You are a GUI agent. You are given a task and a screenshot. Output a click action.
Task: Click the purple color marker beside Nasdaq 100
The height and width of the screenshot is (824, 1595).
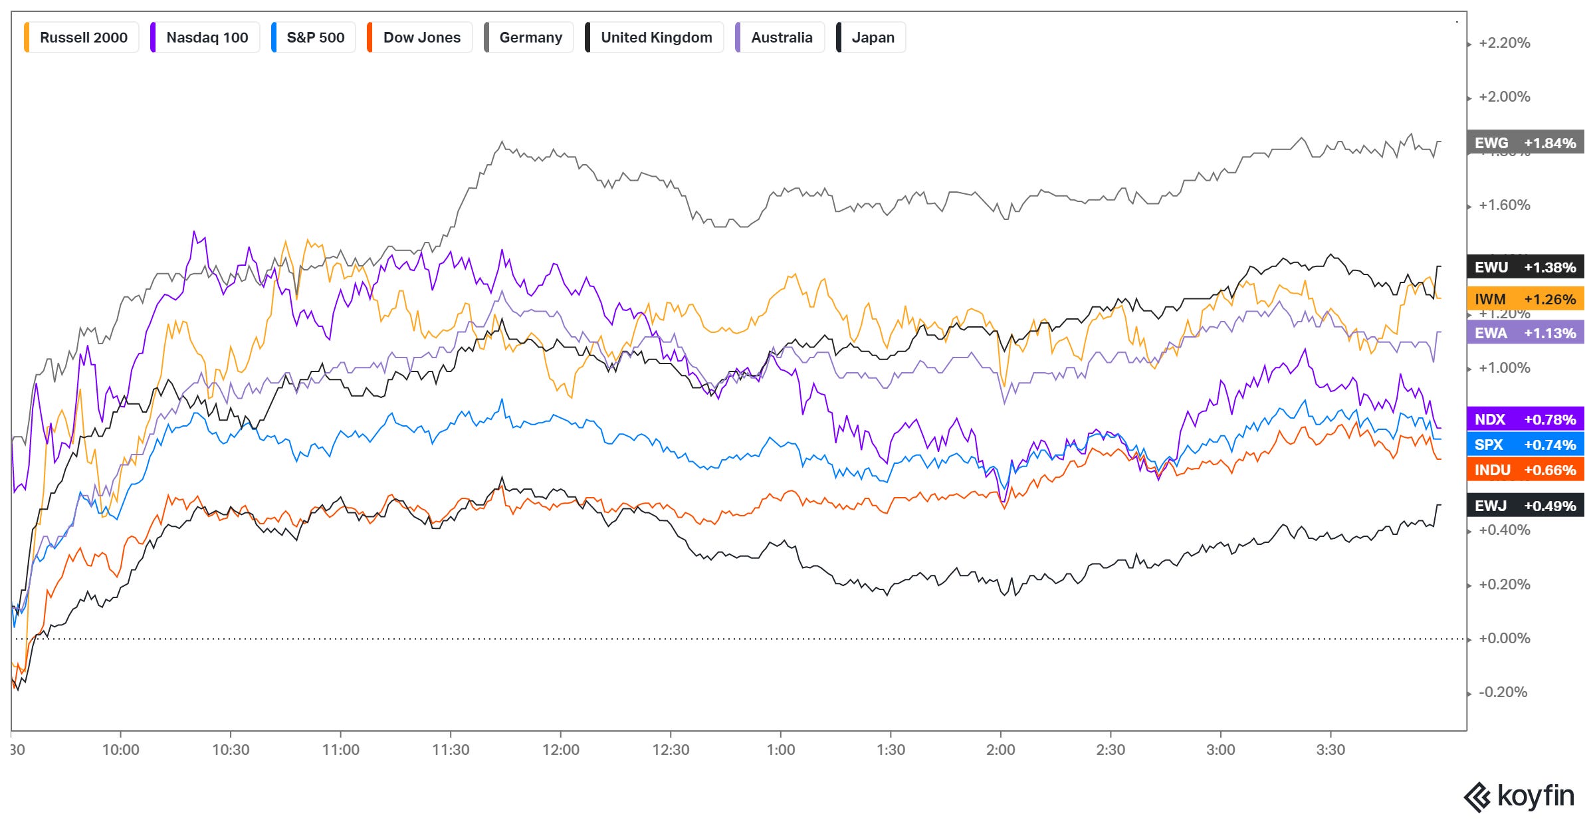coord(153,37)
